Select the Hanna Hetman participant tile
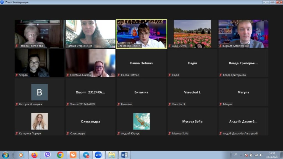This screenshot has height=159, width=283. tap(141, 63)
